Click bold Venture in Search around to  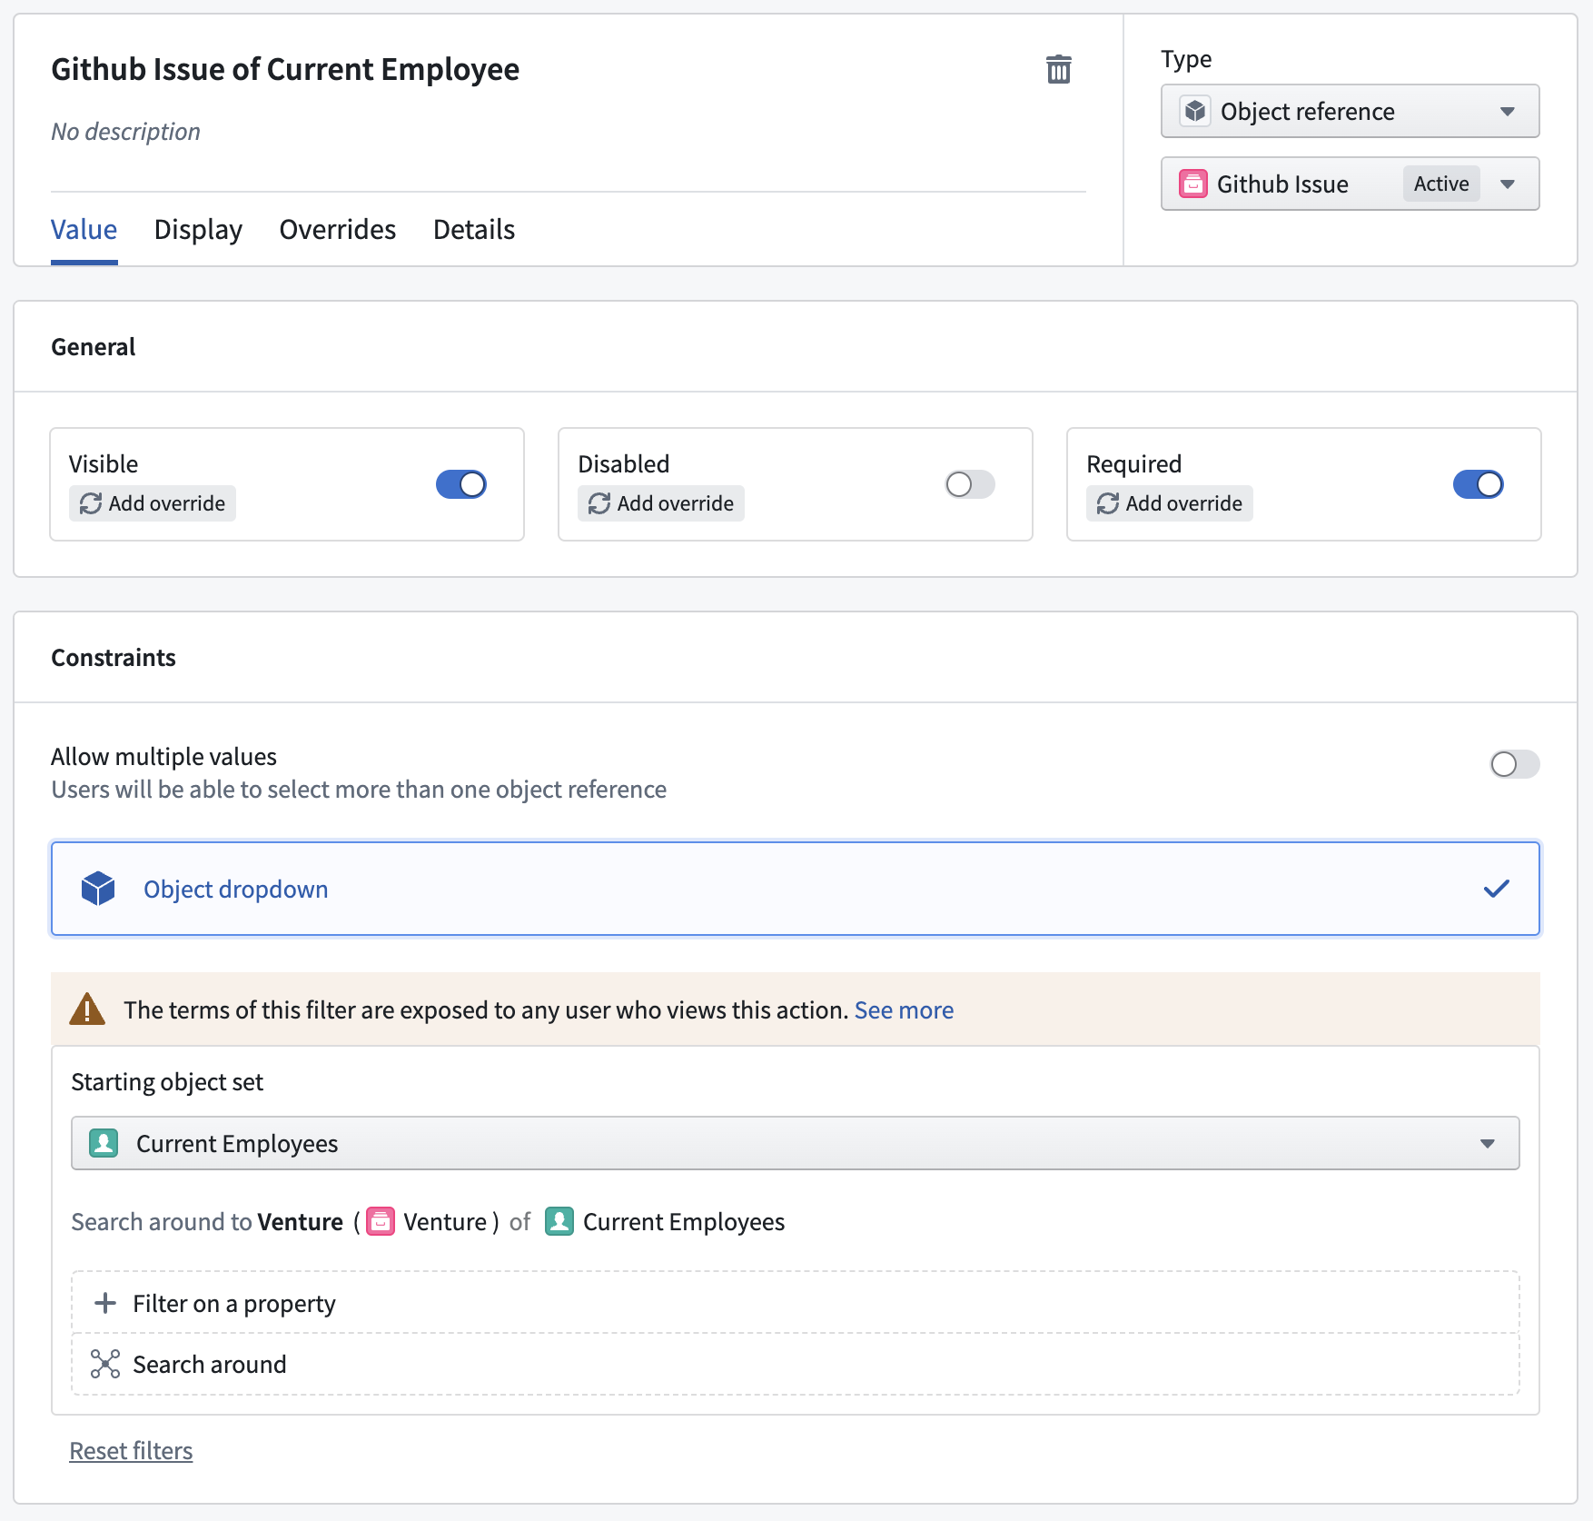coord(301,1222)
